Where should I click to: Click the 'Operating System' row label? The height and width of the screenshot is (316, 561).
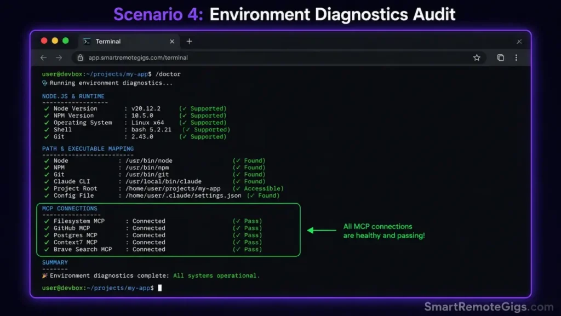(x=83, y=123)
